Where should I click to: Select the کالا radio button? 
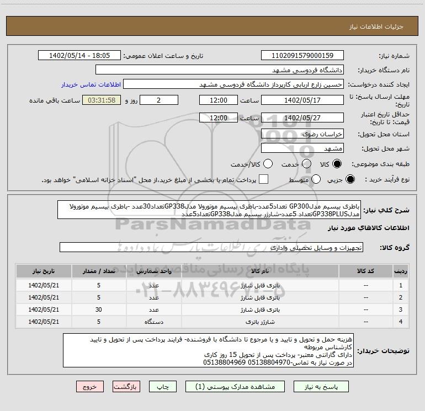coord(337,164)
